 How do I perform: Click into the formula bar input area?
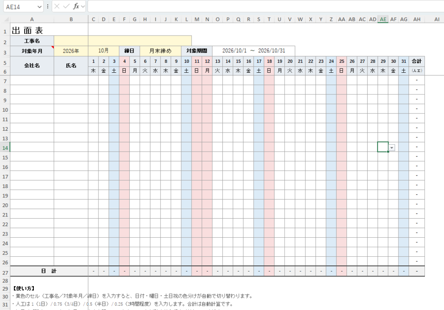click(x=266, y=6)
